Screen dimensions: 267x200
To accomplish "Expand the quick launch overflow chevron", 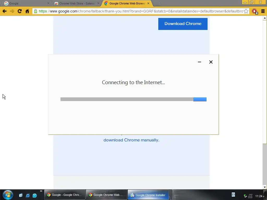I will tap(41, 191).
